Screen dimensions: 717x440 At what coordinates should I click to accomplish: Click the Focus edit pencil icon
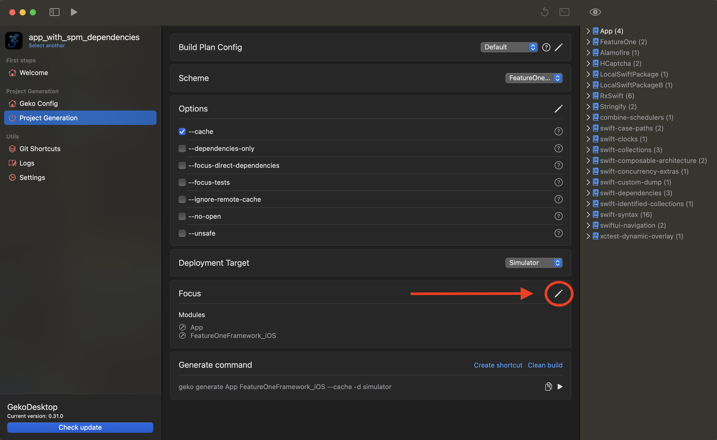558,293
